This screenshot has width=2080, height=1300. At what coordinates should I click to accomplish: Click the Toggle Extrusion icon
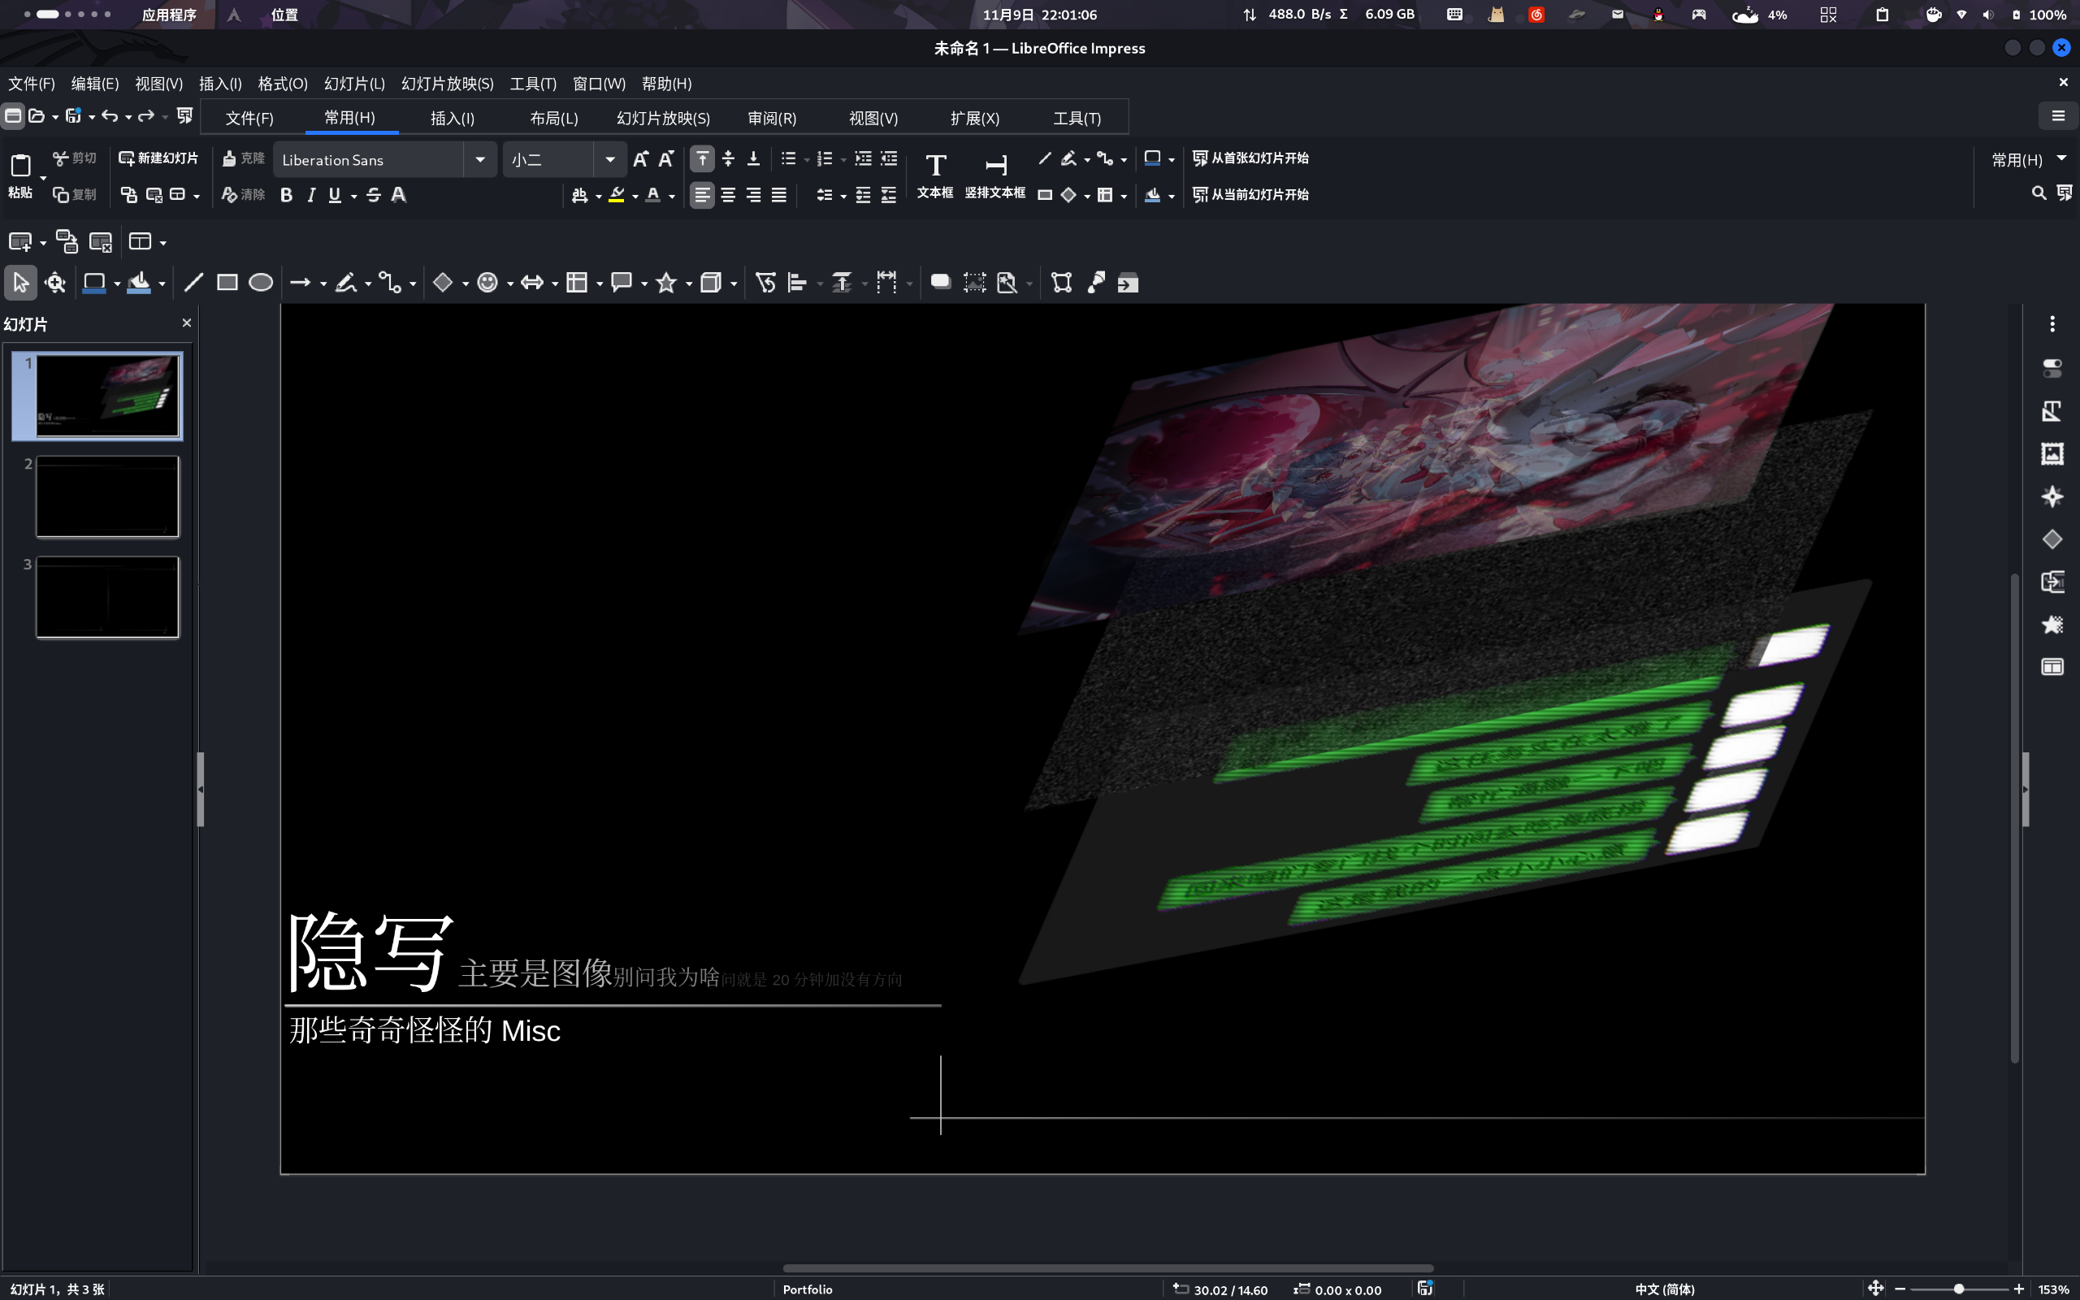(1129, 283)
